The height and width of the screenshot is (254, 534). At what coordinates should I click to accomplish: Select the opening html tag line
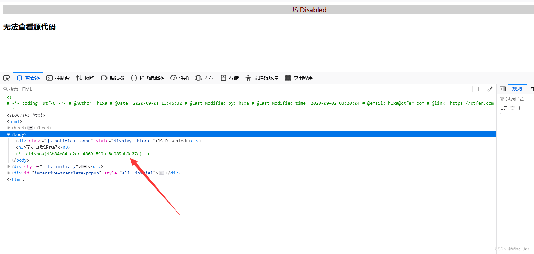[x=14, y=121]
